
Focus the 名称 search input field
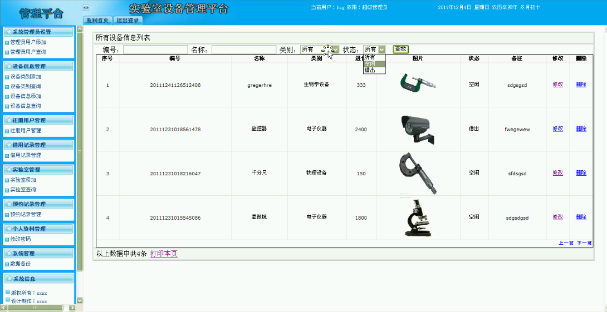click(x=244, y=49)
